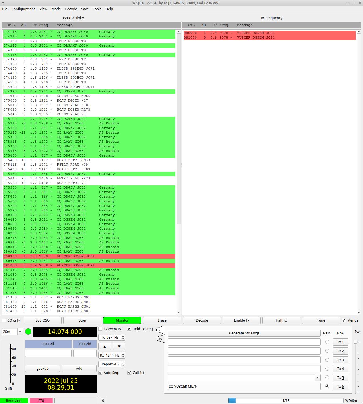Select Next radio for Tx 4

tap(327, 369)
